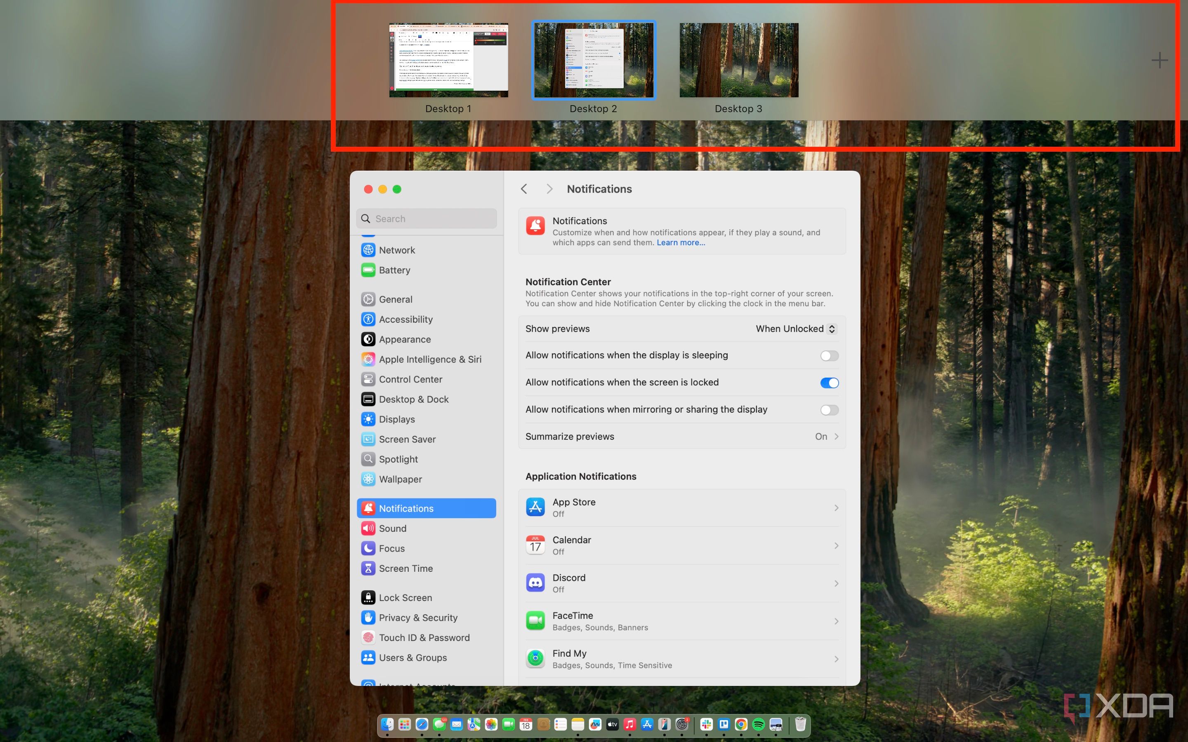Select Focus in the sidebar

click(426, 548)
